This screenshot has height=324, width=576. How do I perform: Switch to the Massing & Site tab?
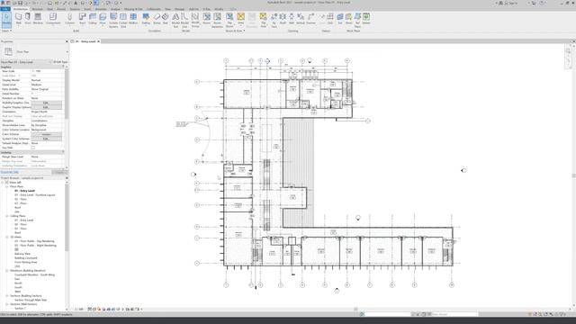(x=133, y=9)
